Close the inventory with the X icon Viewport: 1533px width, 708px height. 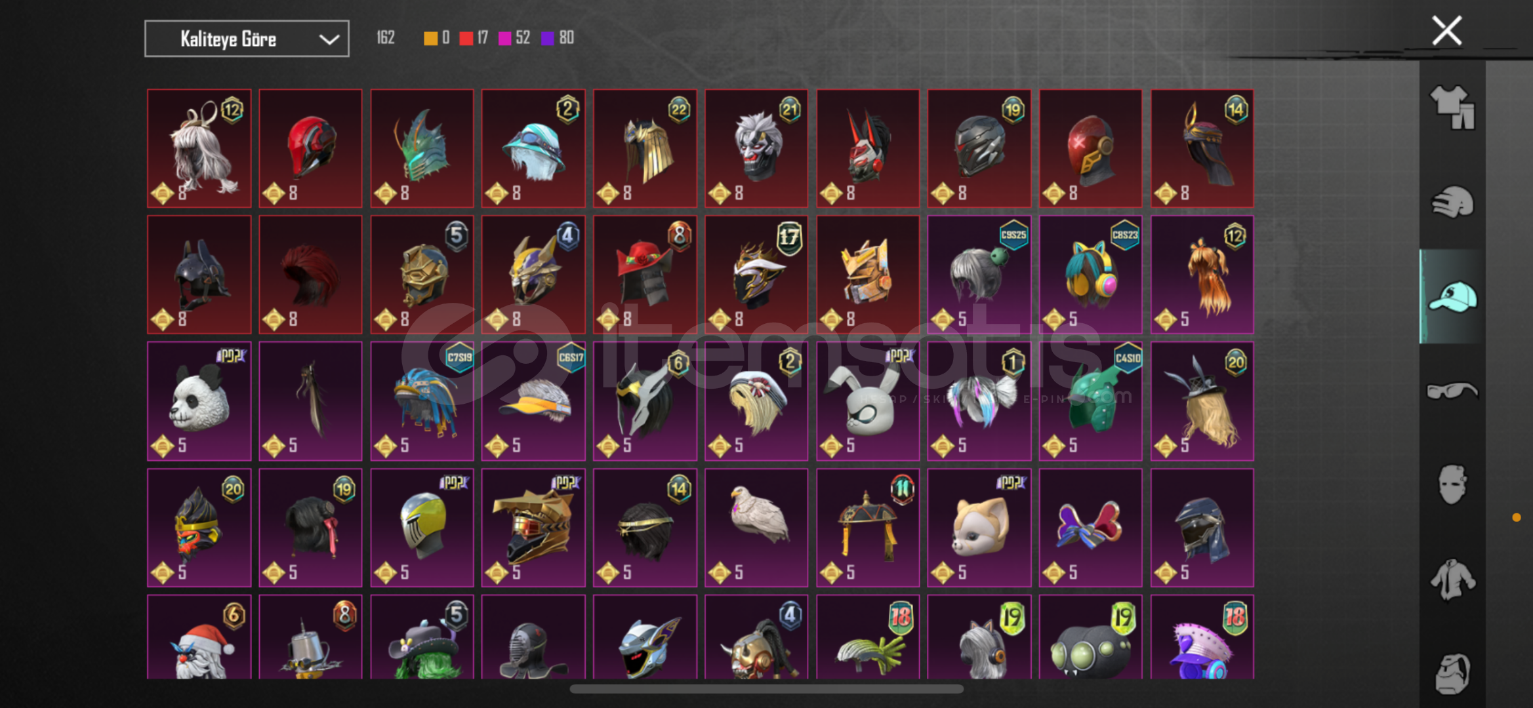pos(1446,30)
